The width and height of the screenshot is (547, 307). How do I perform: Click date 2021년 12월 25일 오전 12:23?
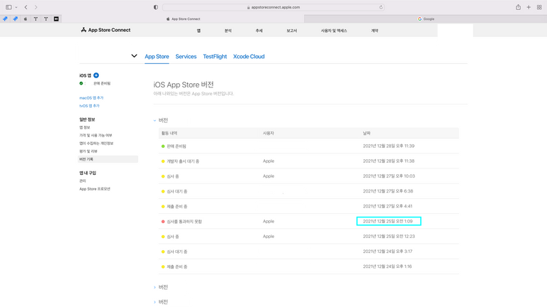point(389,237)
